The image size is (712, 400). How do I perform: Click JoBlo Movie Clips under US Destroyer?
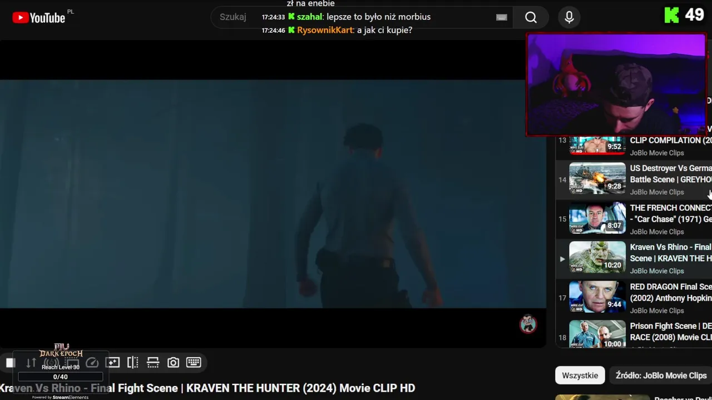tap(657, 192)
